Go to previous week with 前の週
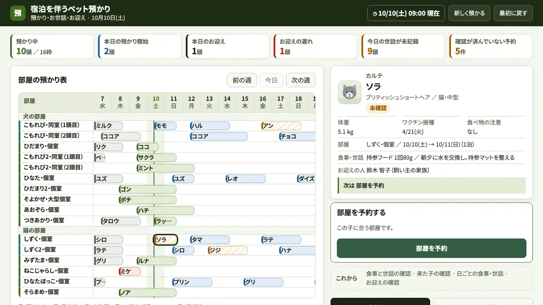This screenshot has height=305, width=543. 242,80
